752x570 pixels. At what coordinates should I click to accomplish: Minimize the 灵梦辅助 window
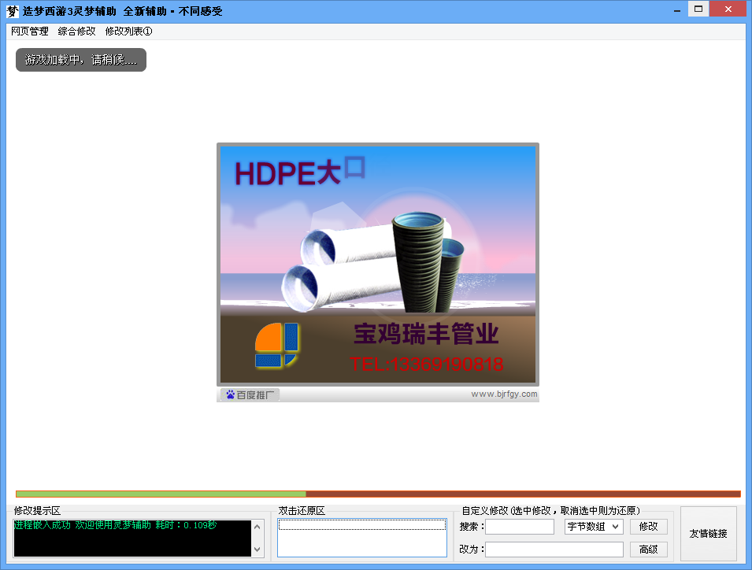click(x=677, y=9)
